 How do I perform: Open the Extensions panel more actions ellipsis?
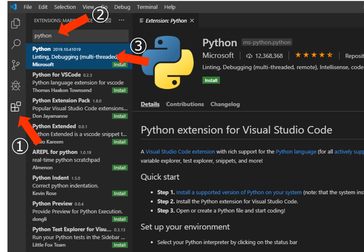point(122,20)
